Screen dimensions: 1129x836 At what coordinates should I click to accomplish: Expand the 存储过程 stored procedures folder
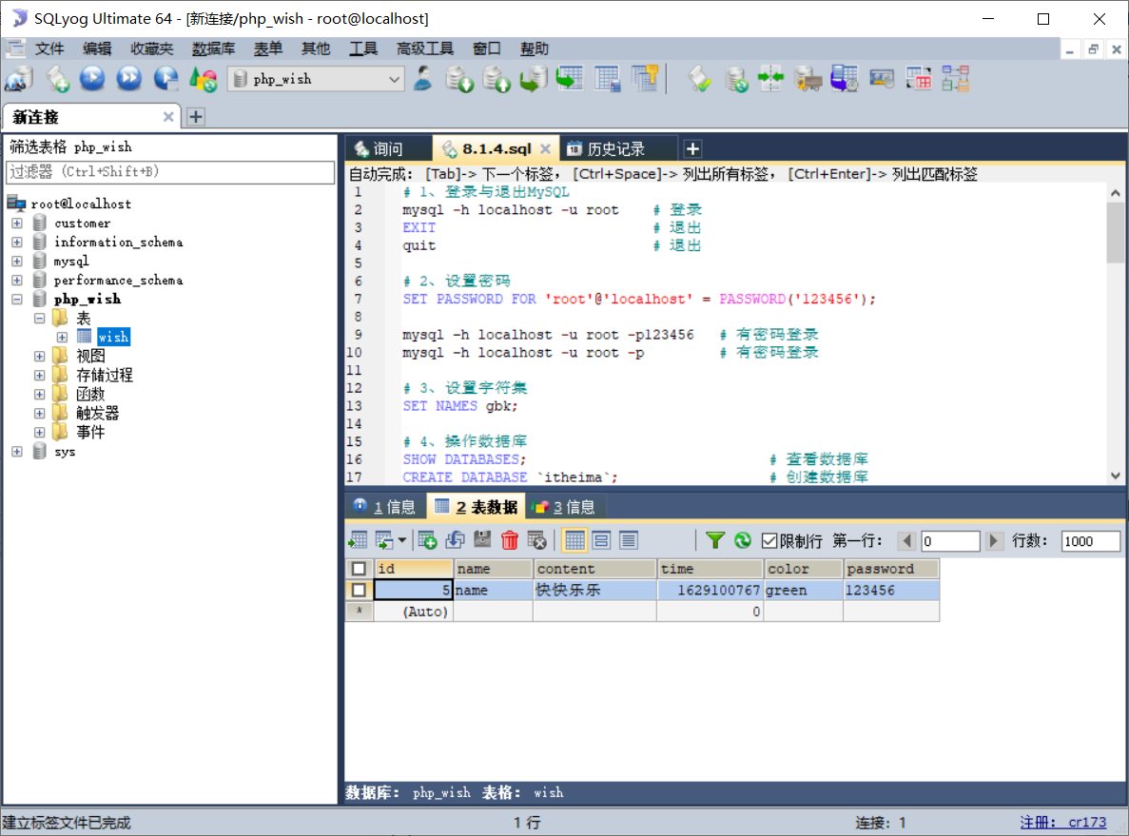pos(40,375)
